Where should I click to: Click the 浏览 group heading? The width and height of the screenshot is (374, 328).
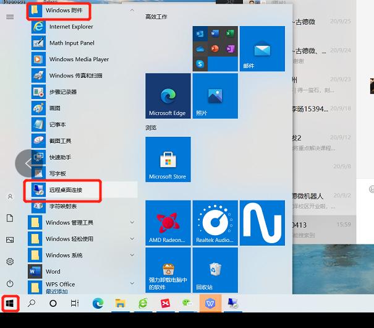pyautogui.click(x=151, y=127)
